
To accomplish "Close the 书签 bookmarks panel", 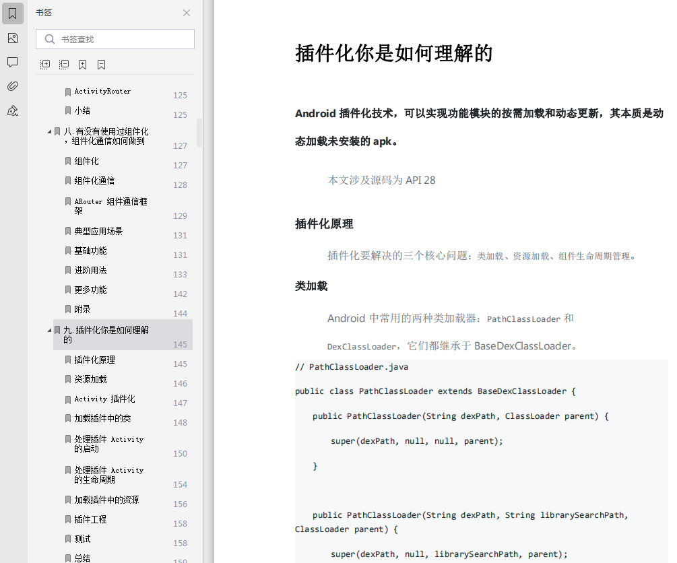I will tap(187, 13).
